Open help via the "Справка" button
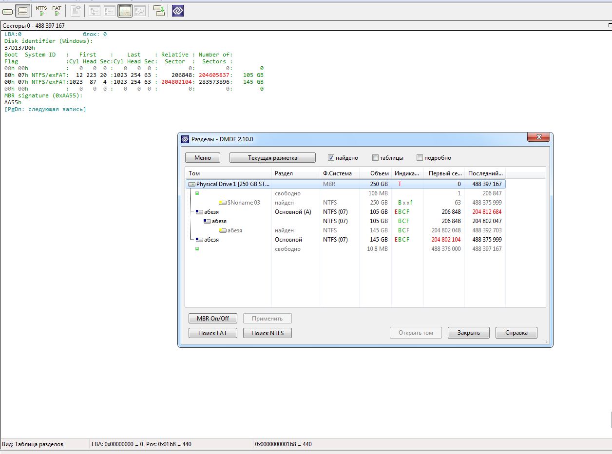The image size is (612, 454). coord(516,333)
